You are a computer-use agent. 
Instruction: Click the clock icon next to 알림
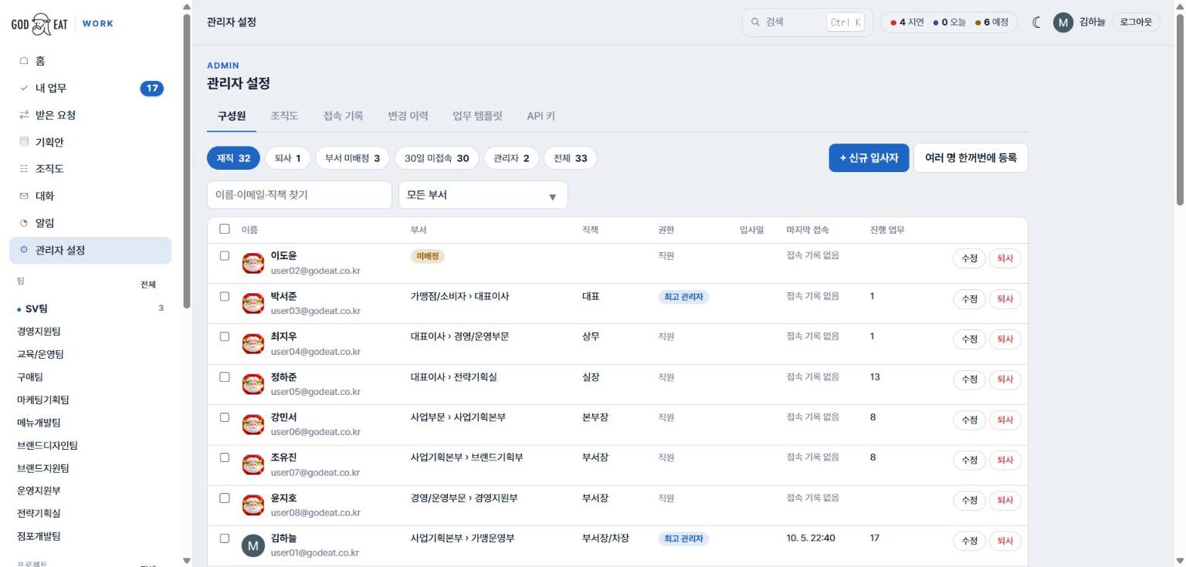(x=23, y=223)
